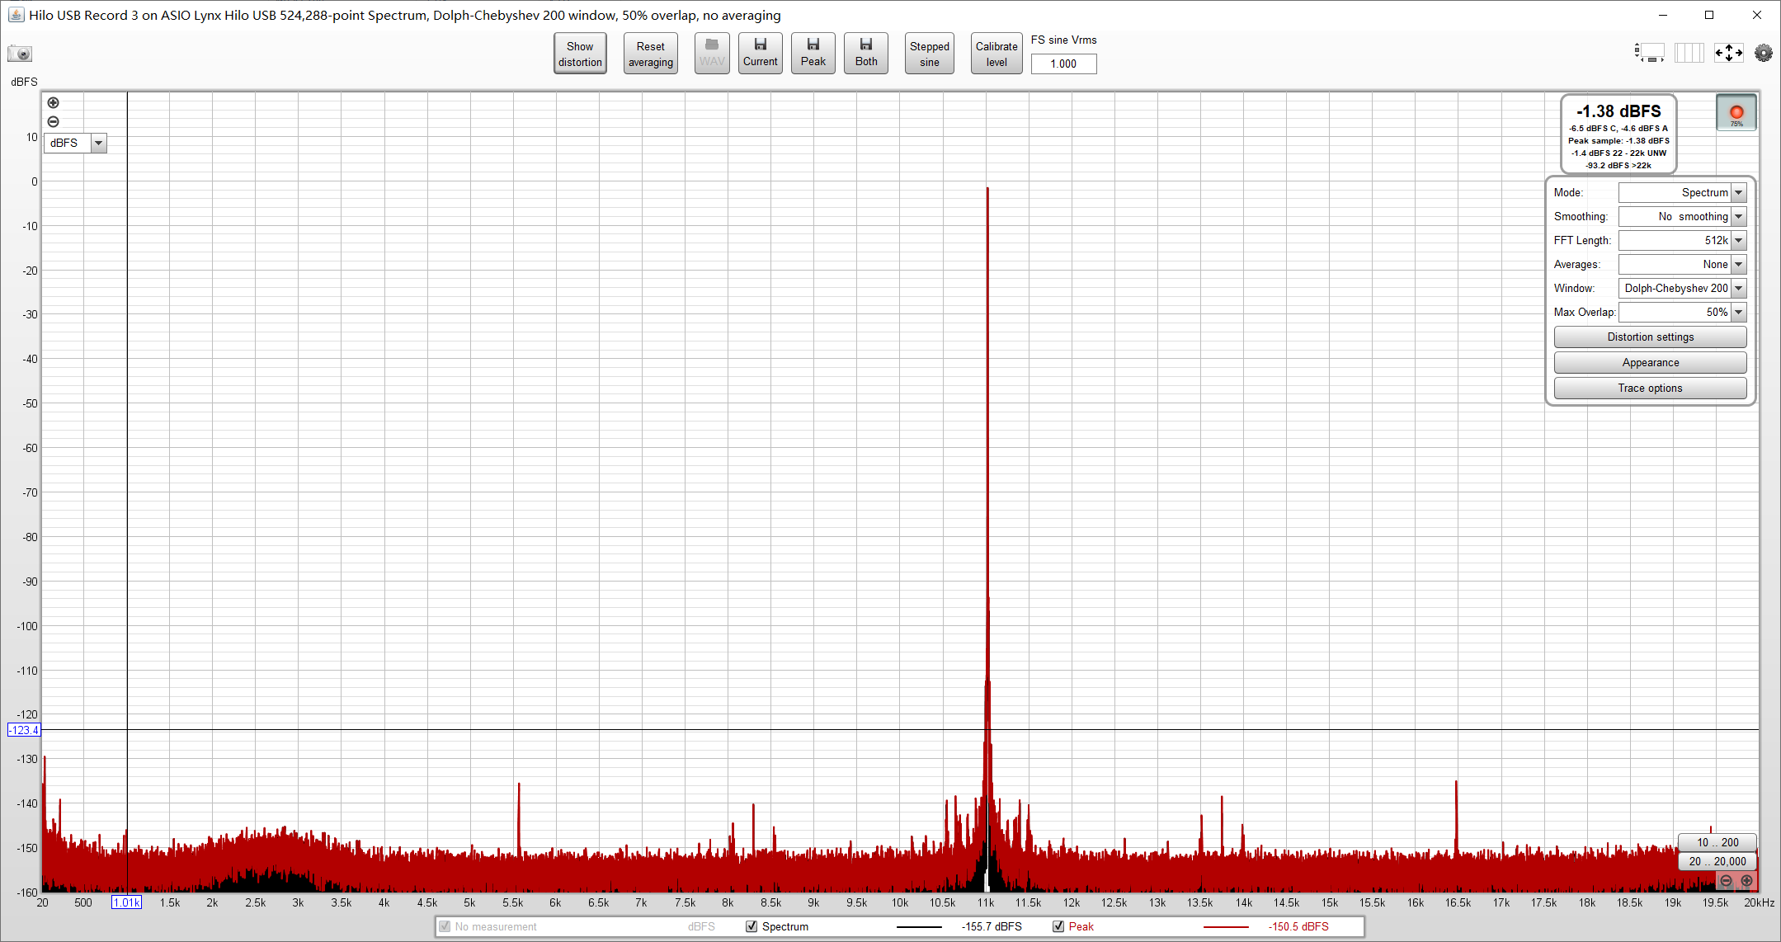The width and height of the screenshot is (1781, 942).
Task: Open the Smoothing dropdown
Action: click(1738, 217)
